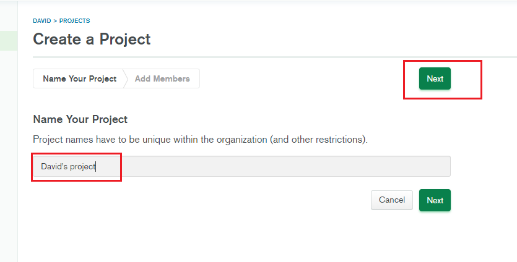Image resolution: width=517 pixels, height=262 pixels.
Task: Switch to the Add Members step
Action: pos(162,79)
